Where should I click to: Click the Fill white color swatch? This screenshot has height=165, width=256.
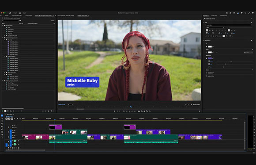[x=210, y=46]
